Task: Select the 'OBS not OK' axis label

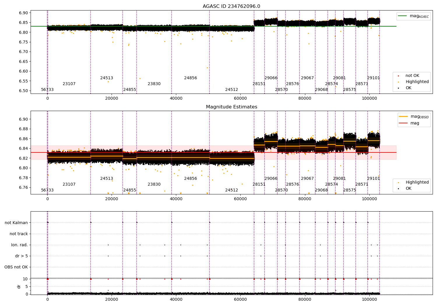Action: click(16, 267)
